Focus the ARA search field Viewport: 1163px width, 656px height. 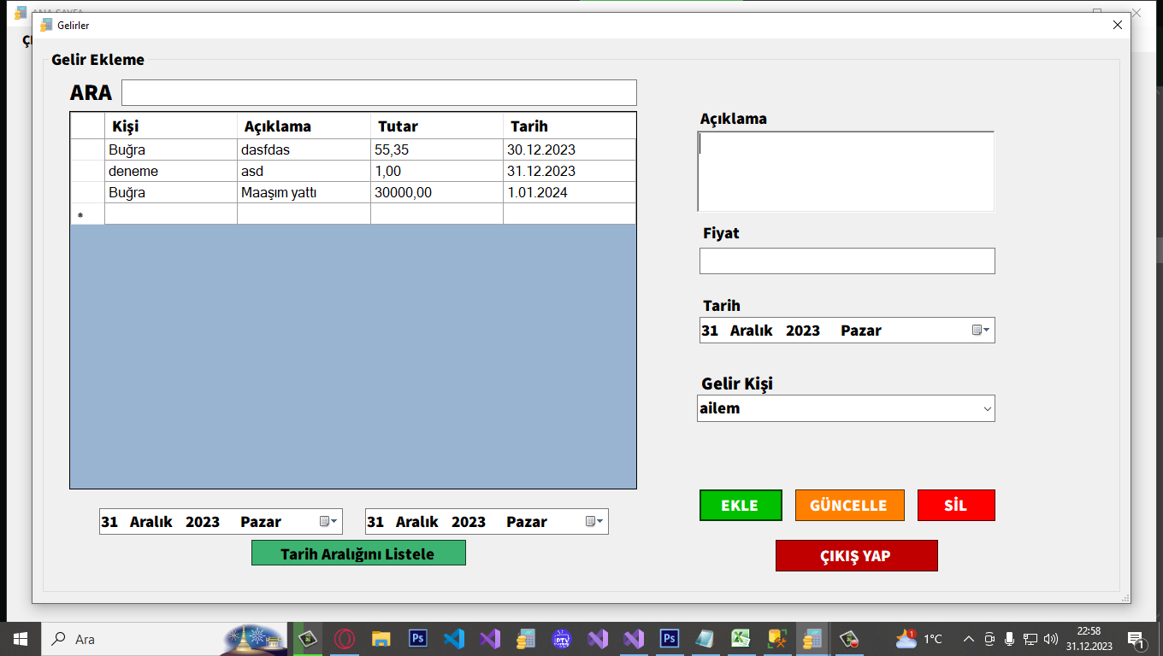click(379, 92)
